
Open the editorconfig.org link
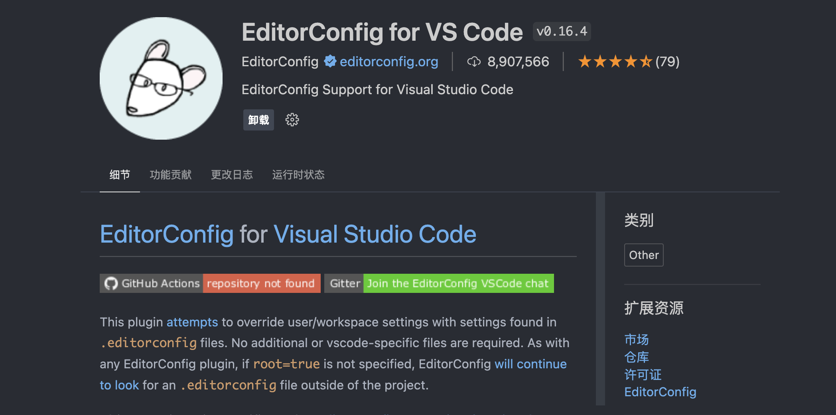pyautogui.click(x=388, y=61)
